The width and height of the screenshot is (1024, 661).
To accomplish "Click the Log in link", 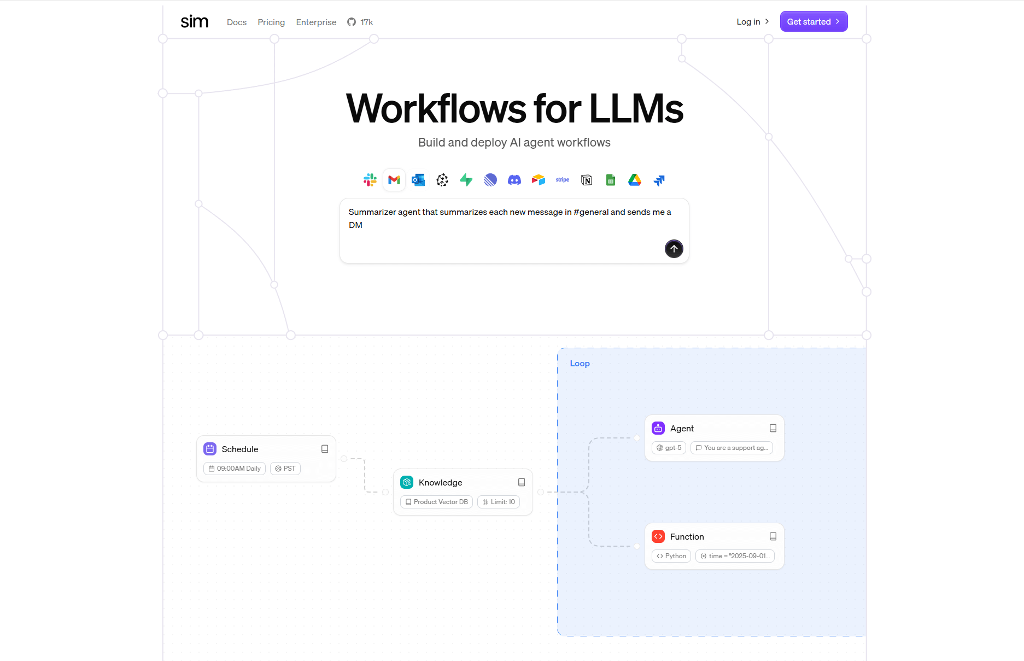I will 752,22.
